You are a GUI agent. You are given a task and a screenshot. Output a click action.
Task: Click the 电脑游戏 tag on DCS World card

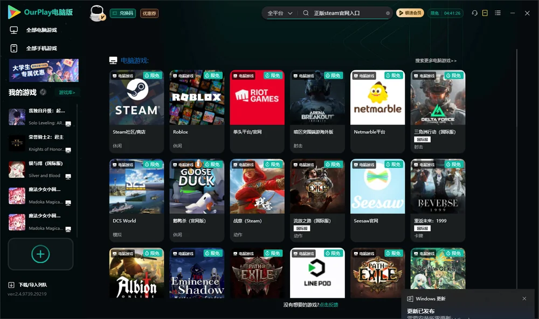(123, 165)
